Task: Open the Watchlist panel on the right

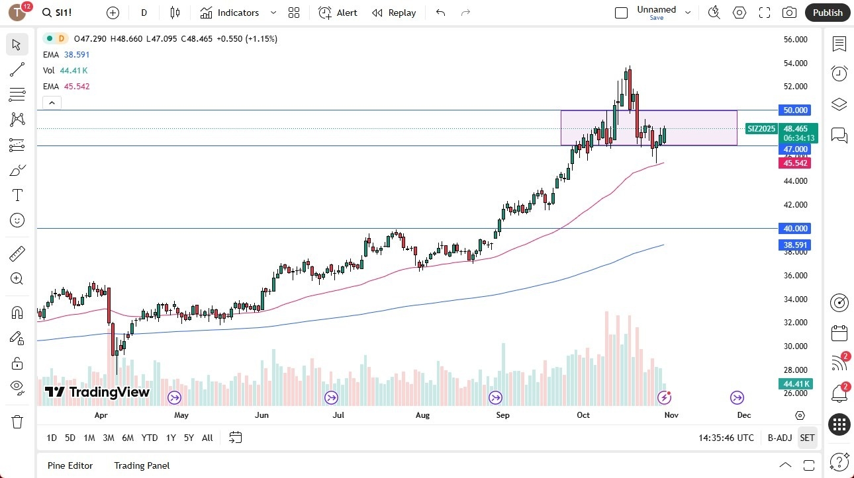Action: (839, 44)
